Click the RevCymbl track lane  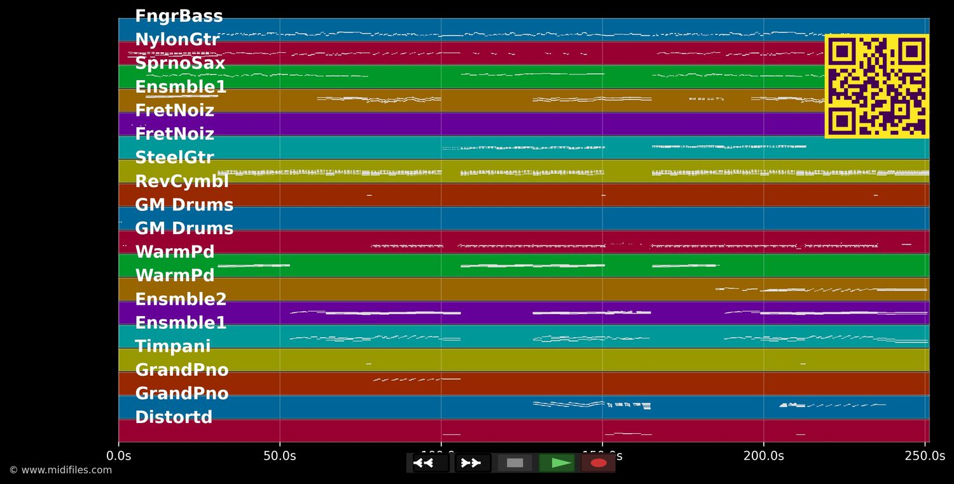(x=182, y=181)
